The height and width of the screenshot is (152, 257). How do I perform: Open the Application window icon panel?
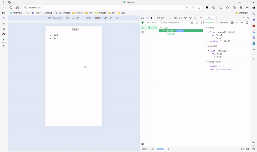point(201,18)
